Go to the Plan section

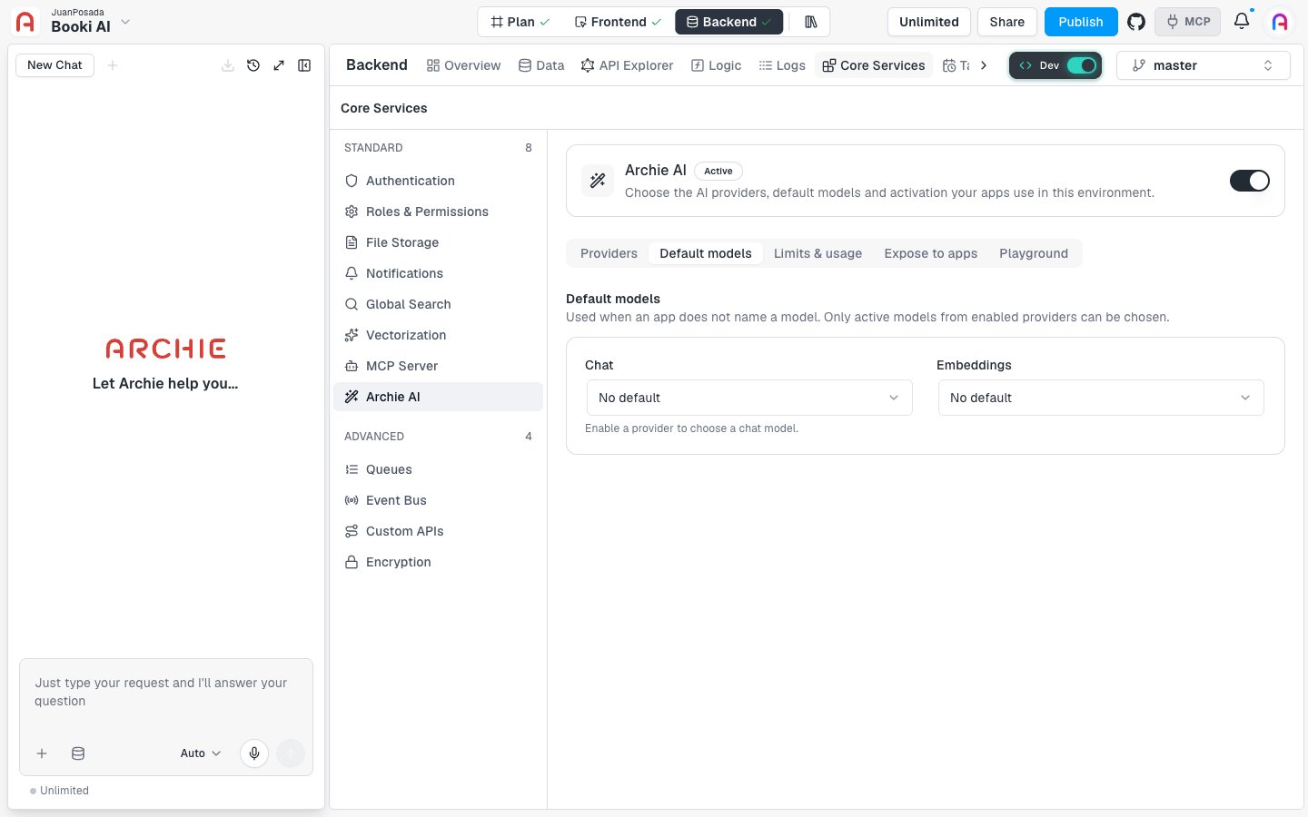click(520, 22)
